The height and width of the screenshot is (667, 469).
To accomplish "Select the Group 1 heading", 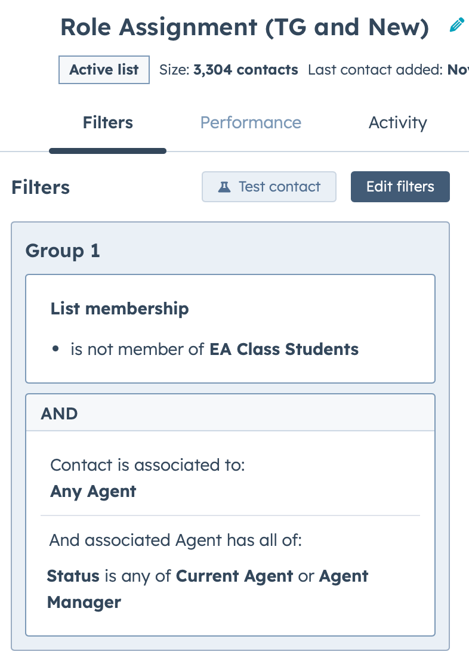I will (63, 251).
